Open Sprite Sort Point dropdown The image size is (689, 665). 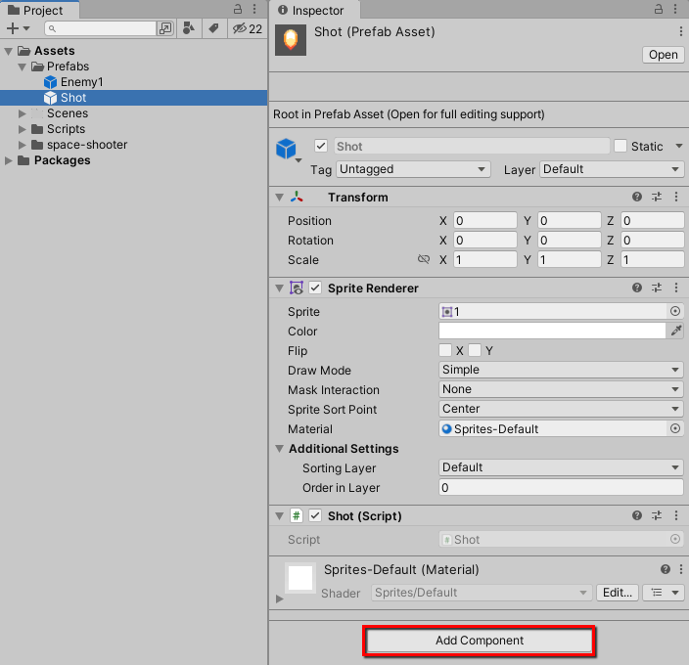561,409
